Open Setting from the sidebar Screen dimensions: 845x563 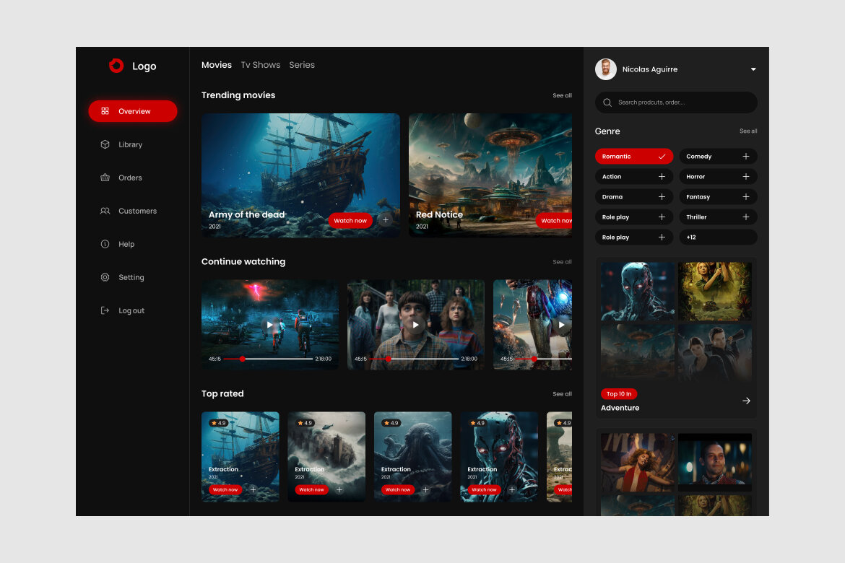coord(122,277)
